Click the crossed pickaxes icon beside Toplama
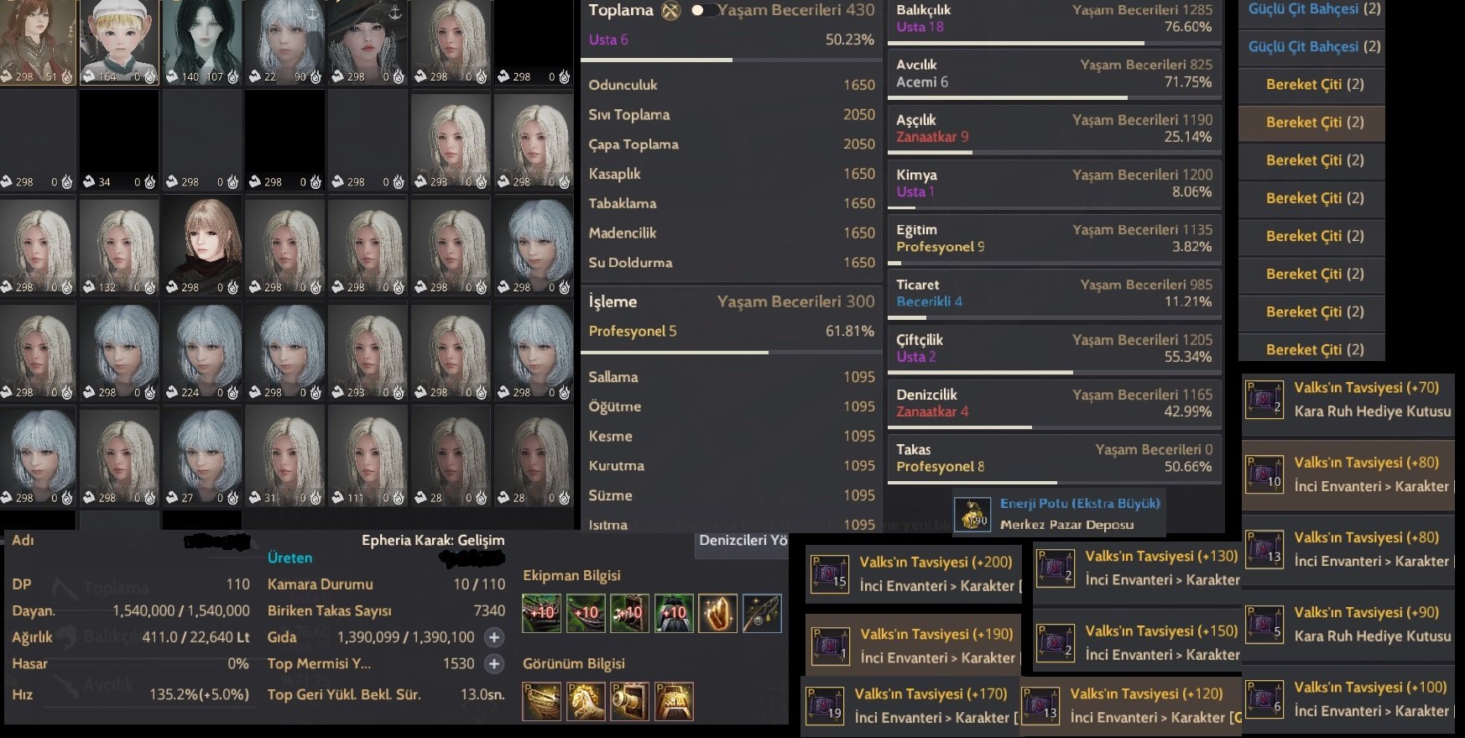This screenshot has width=1465, height=738. 670,11
